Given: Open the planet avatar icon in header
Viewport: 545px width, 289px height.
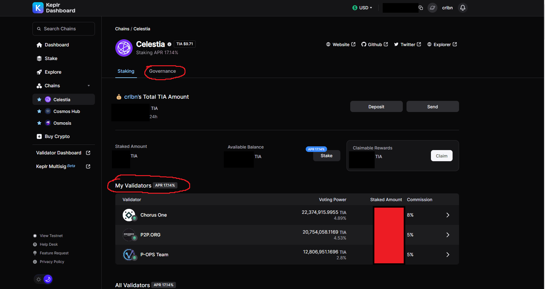Looking at the screenshot, I should point(432,8).
